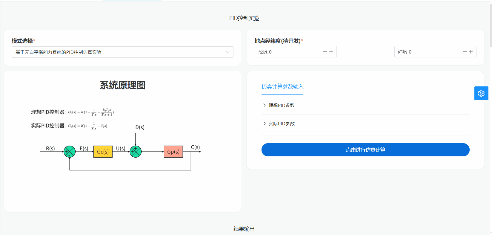
Task: Click the longitude plus stepper
Action: pos(331,52)
